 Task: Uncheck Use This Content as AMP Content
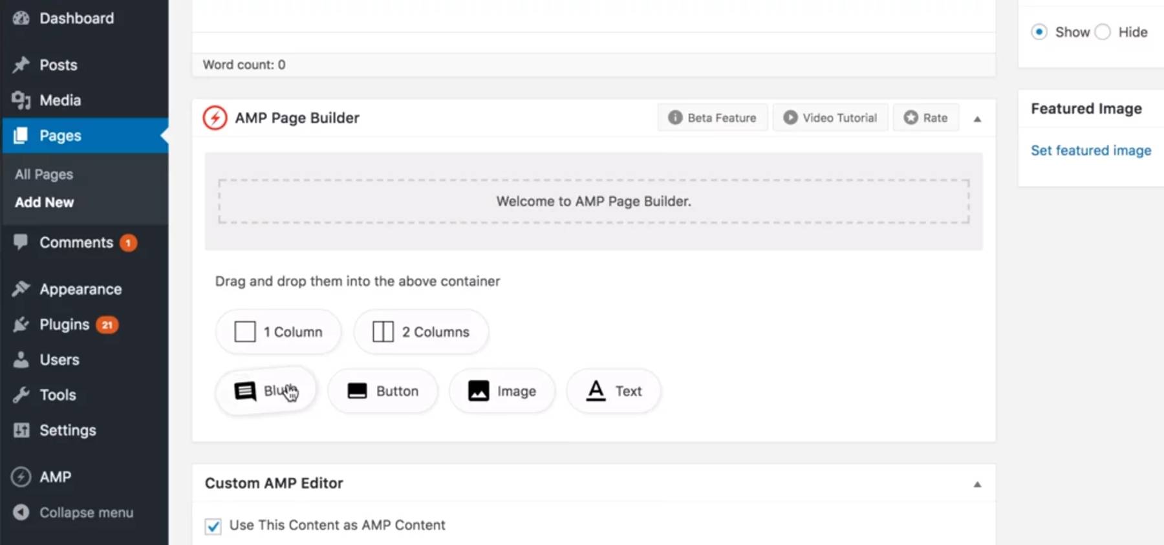pyautogui.click(x=213, y=526)
